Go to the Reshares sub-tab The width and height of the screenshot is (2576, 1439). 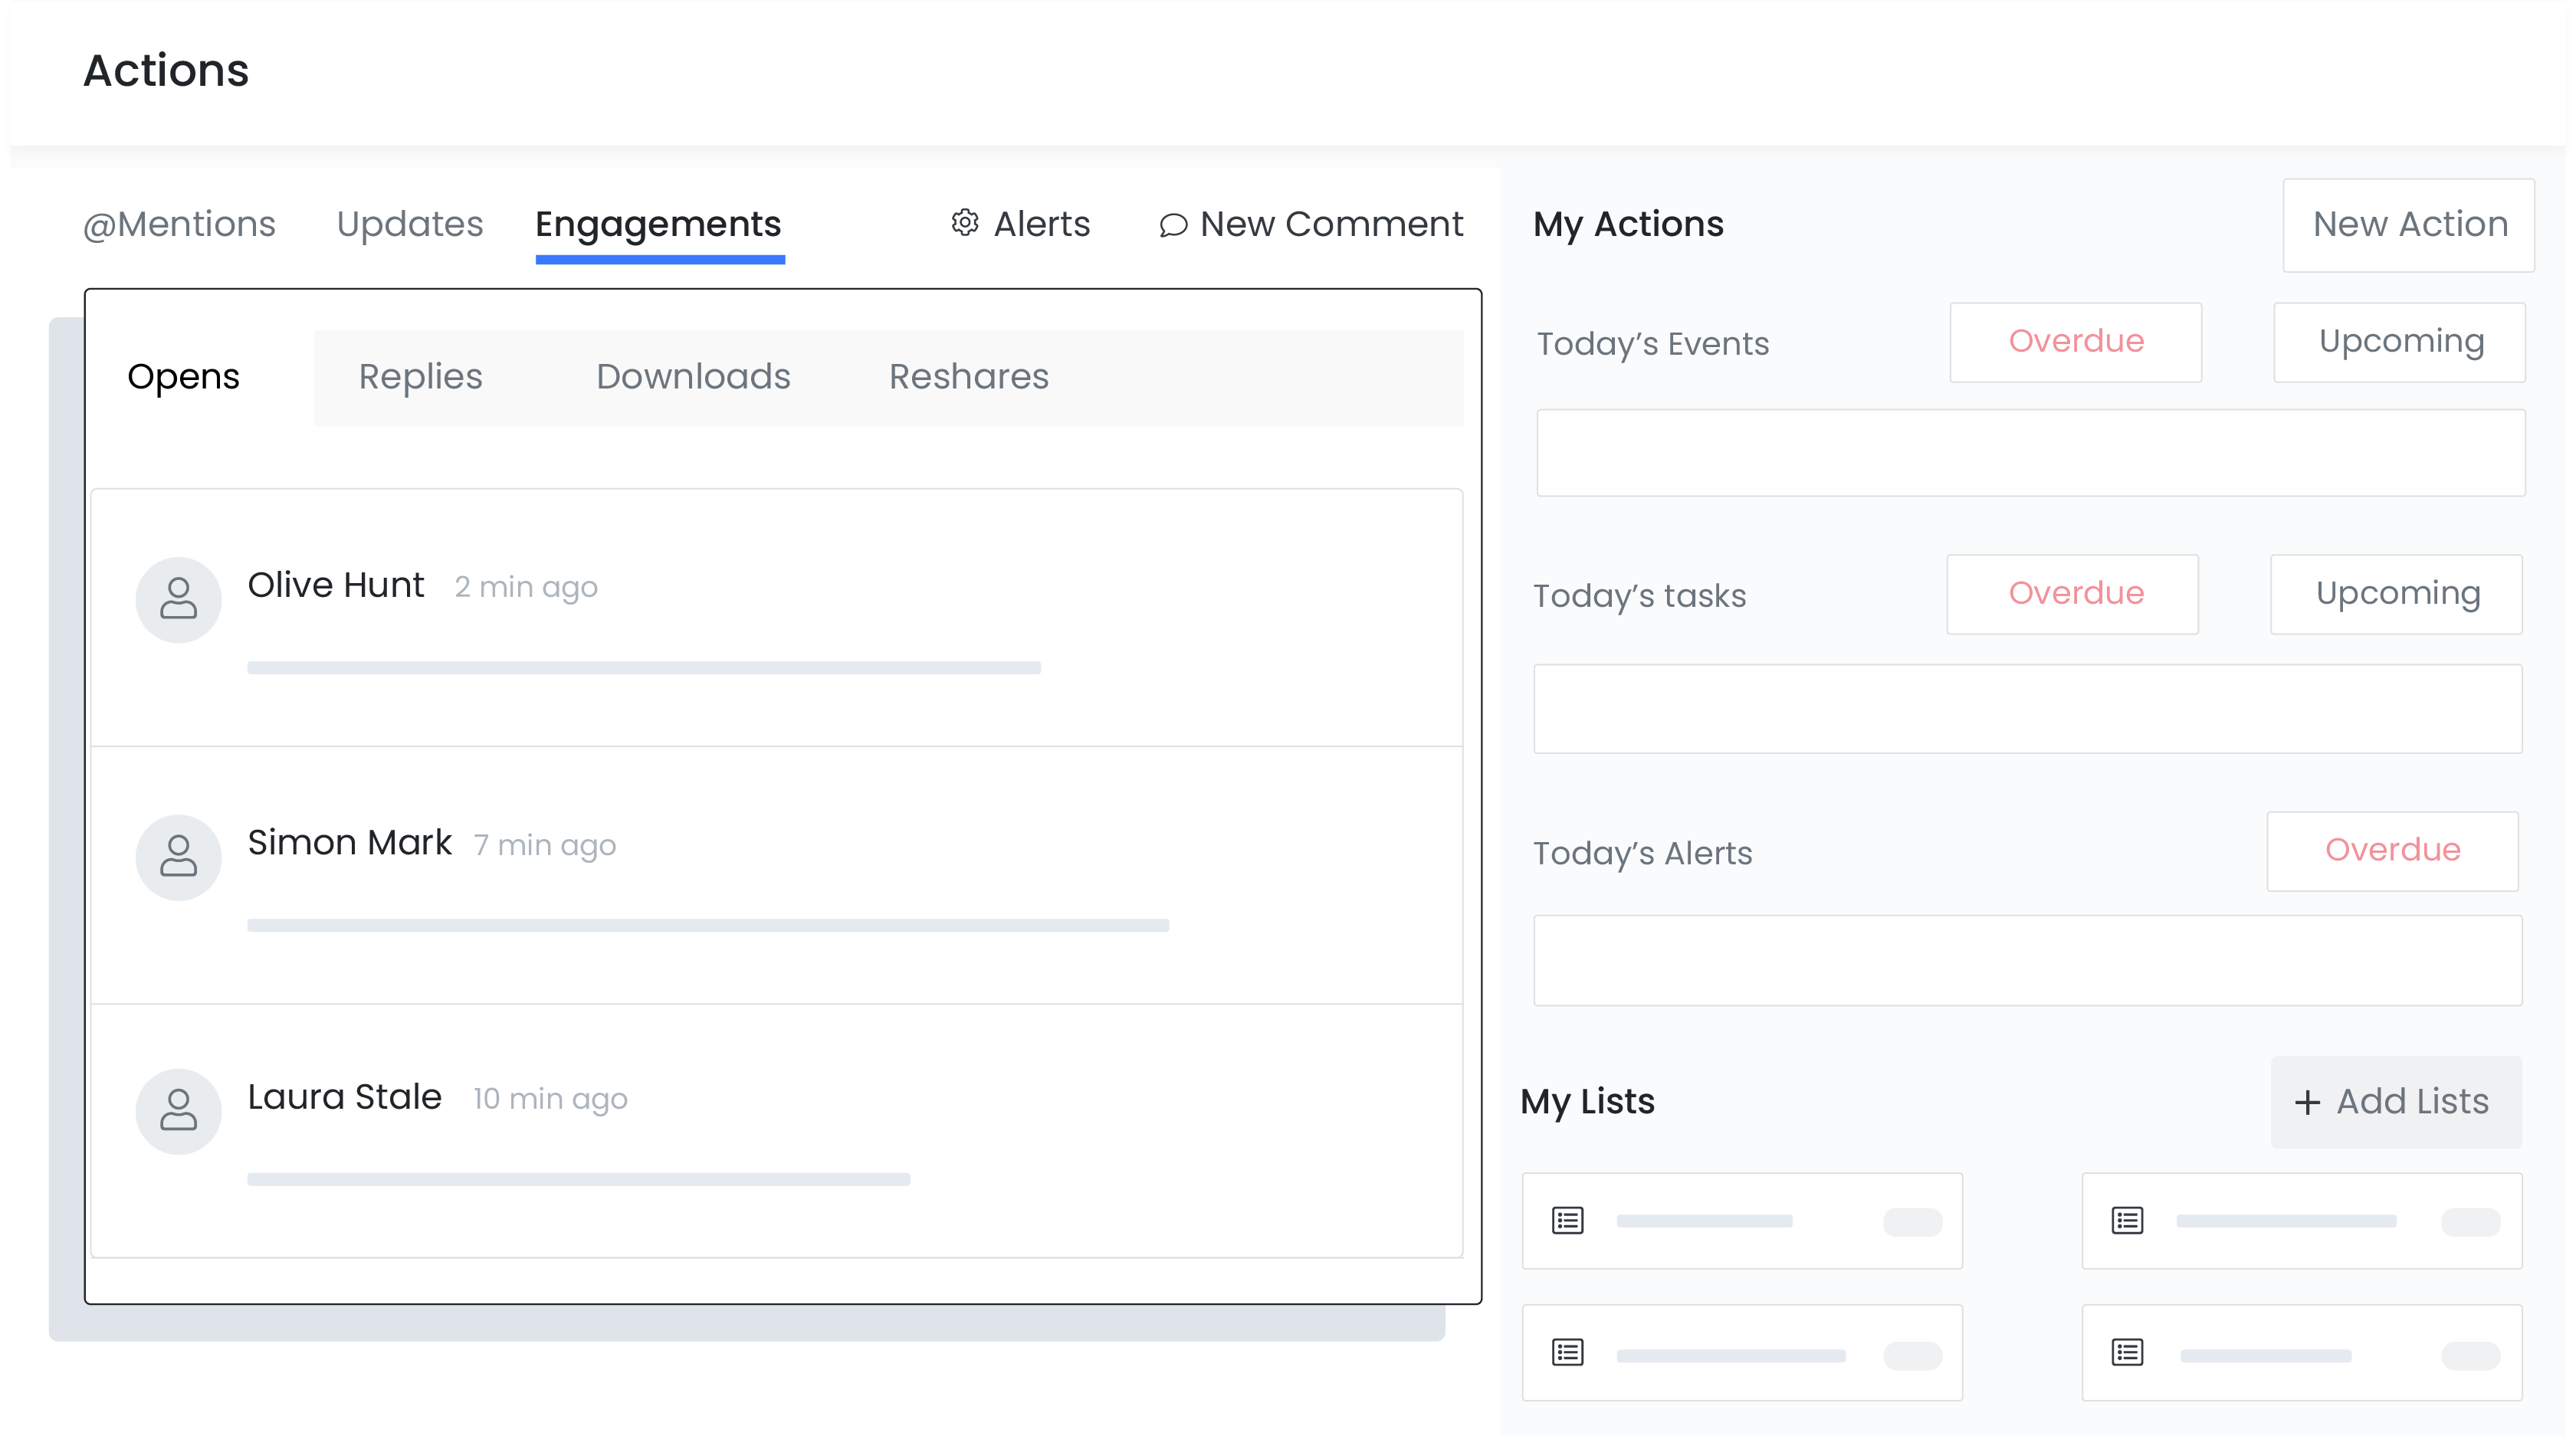[968, 377]
